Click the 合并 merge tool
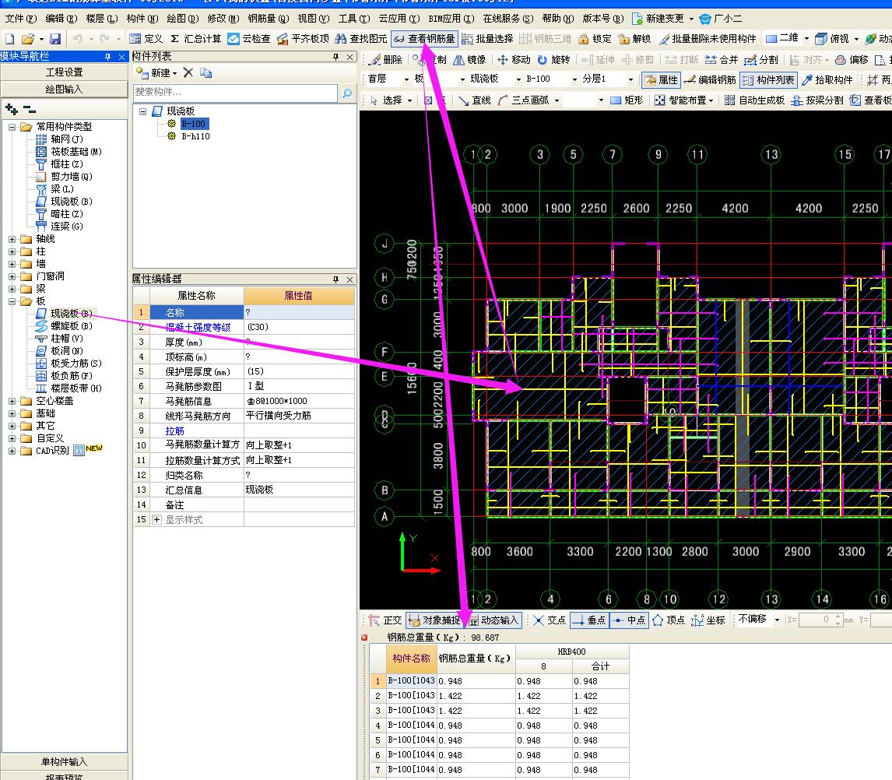Viewport: 892px width, 780px height. point(722,60)
